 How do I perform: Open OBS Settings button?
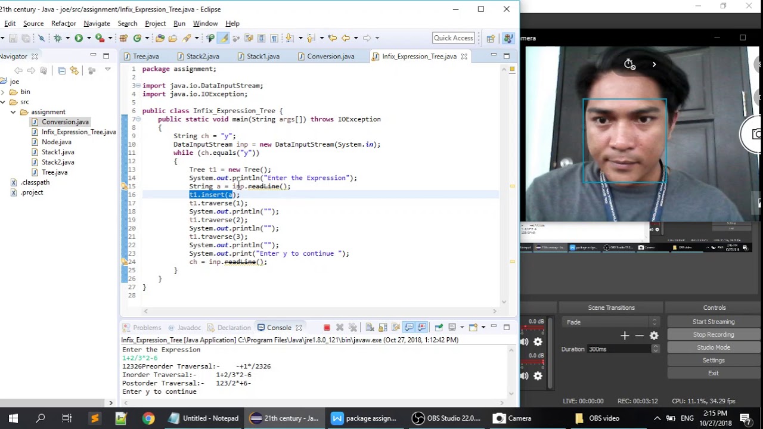coord(714,360)
